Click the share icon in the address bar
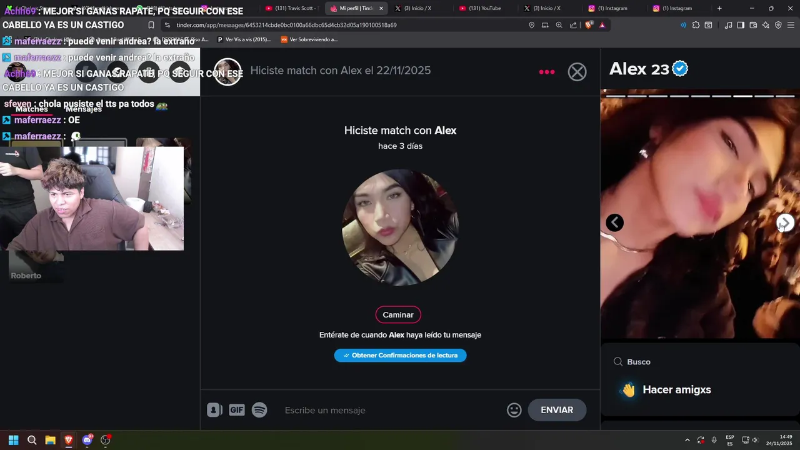The height and width of the screenshot is (450, 800). [573, 25]
